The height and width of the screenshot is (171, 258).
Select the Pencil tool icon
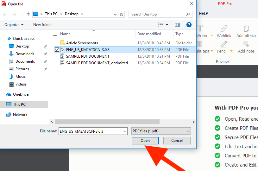click(224, 44)
